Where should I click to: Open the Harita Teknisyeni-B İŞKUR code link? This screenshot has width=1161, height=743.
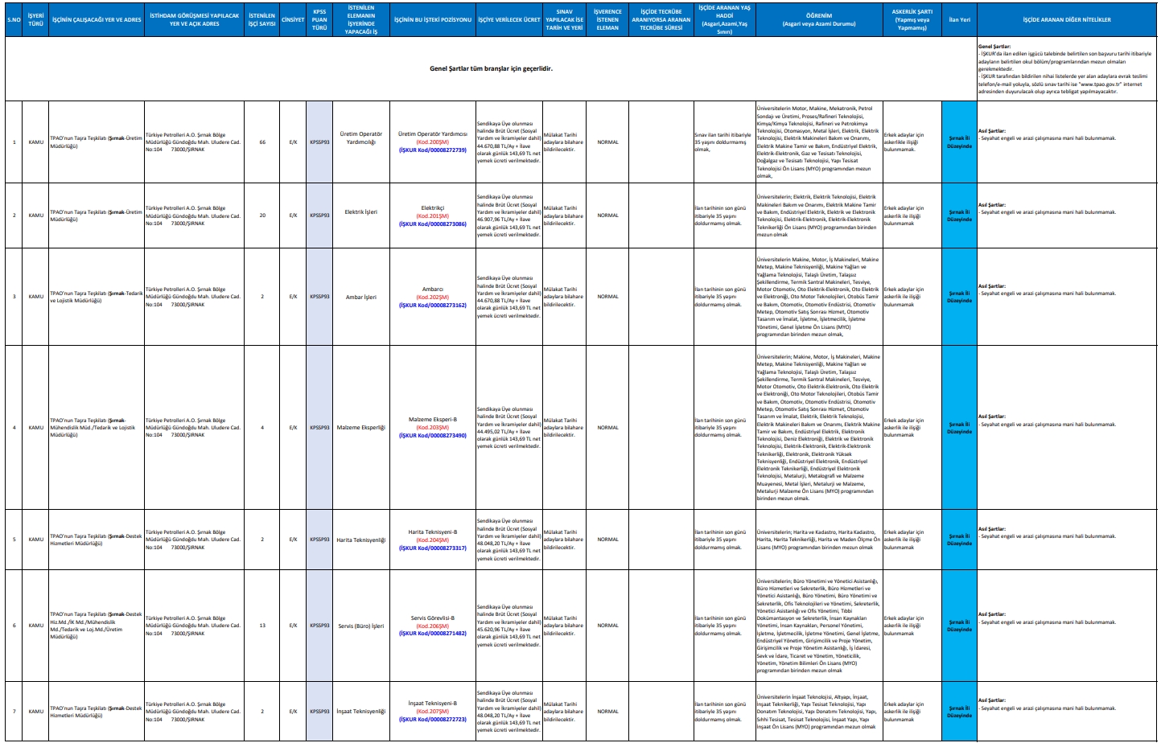coord(433,548)
